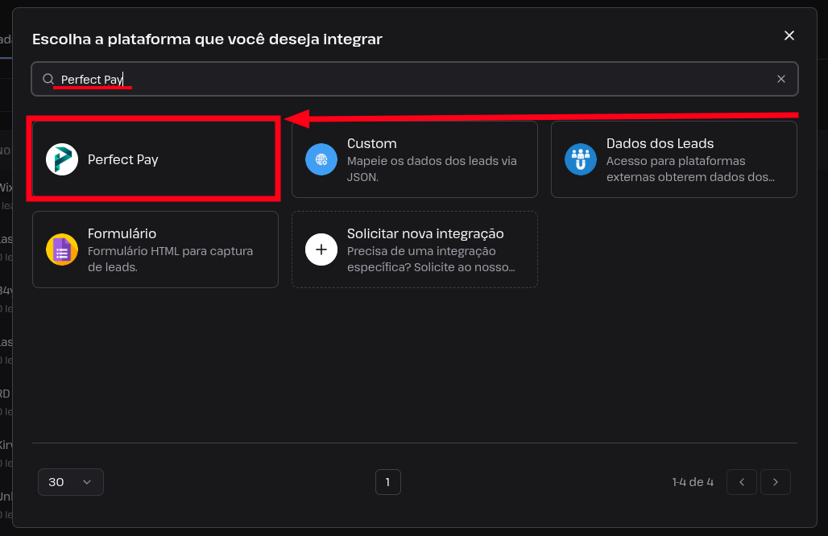Select the Perfect Pay integration
Viewport: 828px width, 536px height.
(155, 159)
